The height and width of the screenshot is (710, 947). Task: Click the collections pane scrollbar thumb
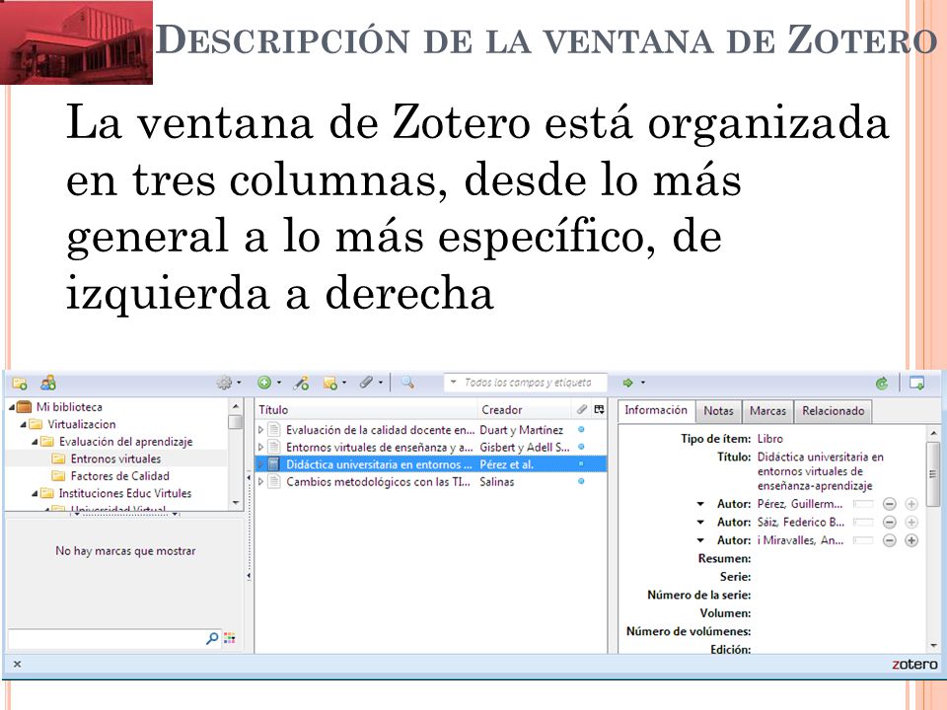tap(236, 421)
